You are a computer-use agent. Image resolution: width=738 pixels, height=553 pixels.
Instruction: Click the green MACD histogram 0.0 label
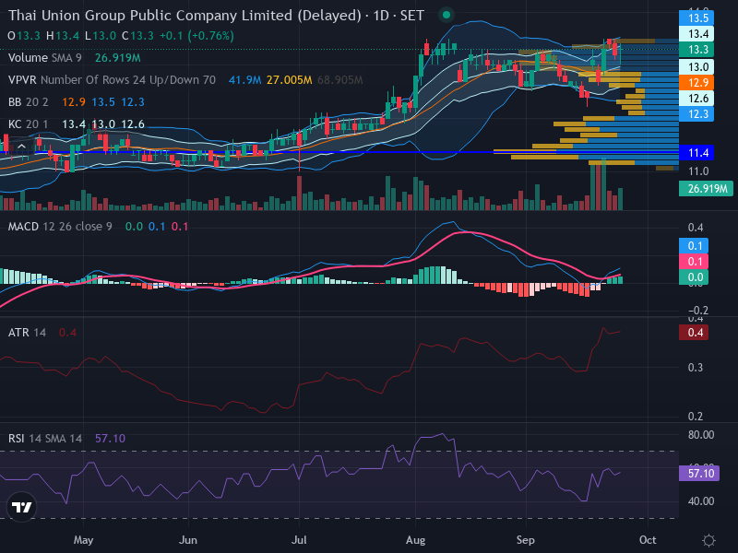point(694,277)
